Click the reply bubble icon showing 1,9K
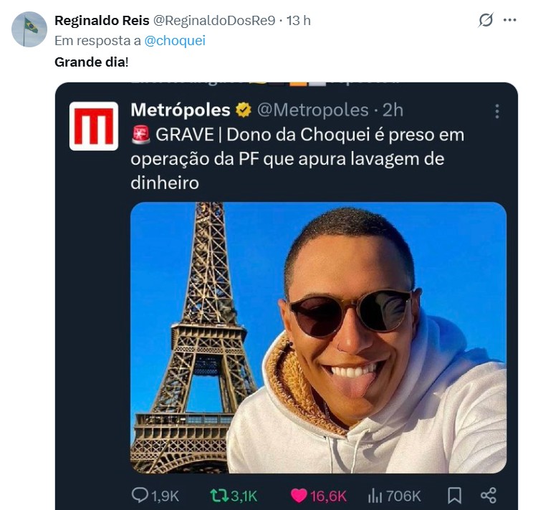This screenshot has height=510, width=533. click(x=139, y=495)
